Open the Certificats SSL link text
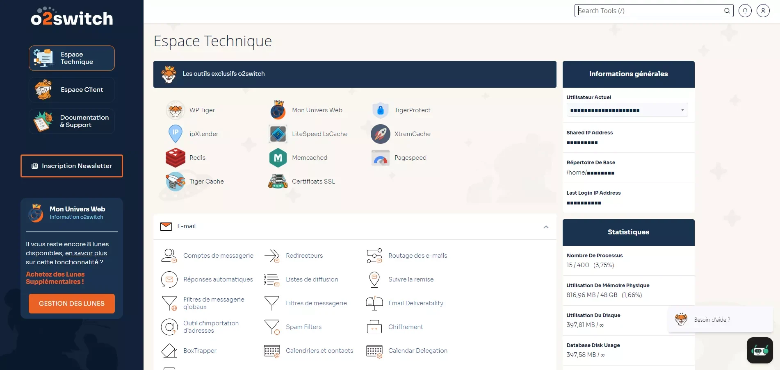 (x=313, y=182)
